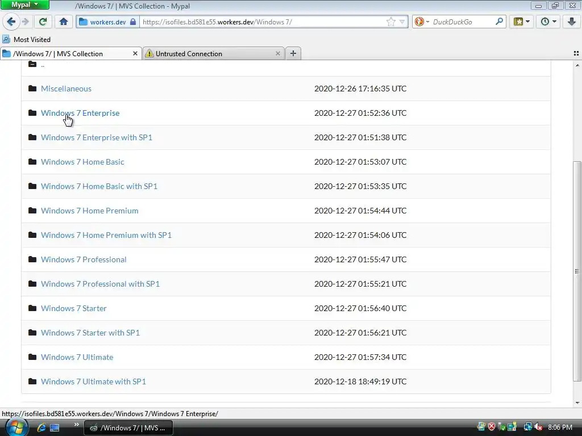Open Windows 7 Home Basic with SP1

[x=99, y=186]
